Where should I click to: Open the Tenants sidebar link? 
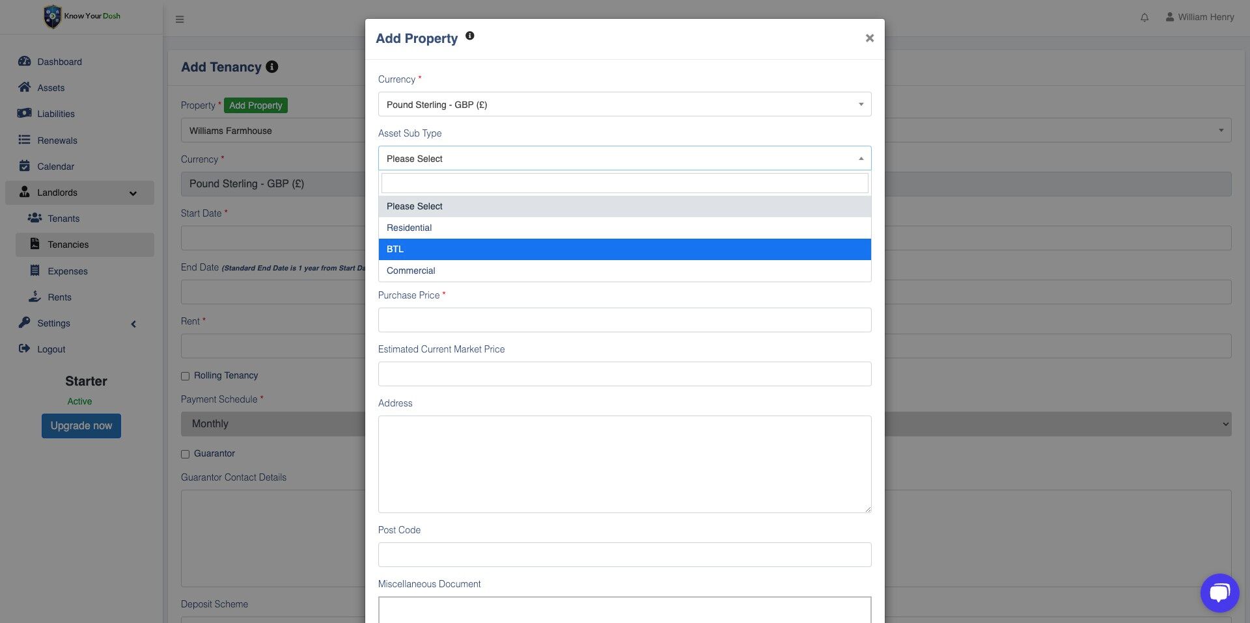[x=63, y=219]
